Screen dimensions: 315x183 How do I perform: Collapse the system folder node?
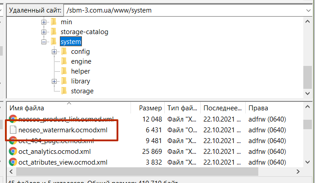tap(44, 42)
